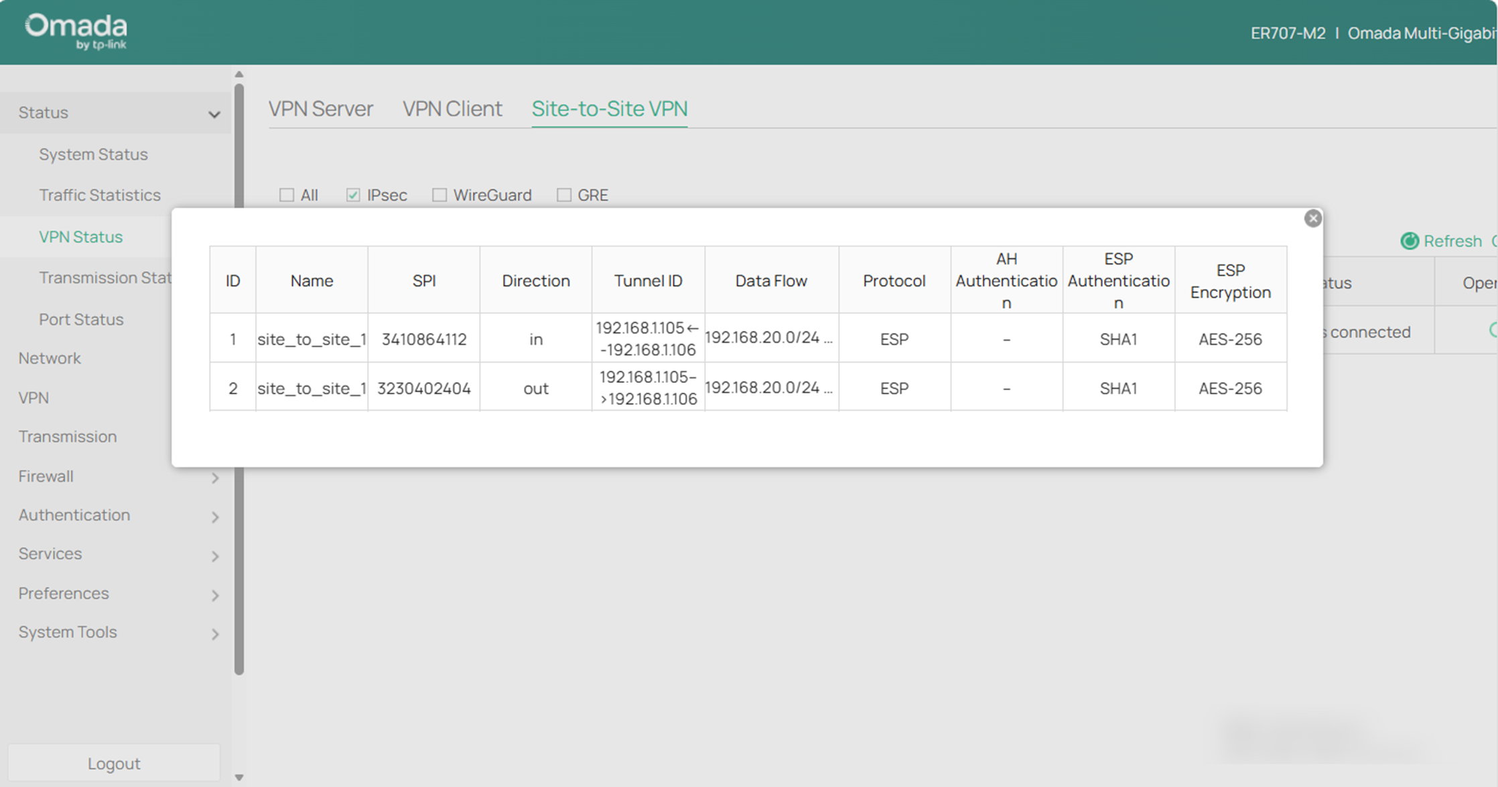Viewport: 1498px width, 787px height.
Task: Uncheck the IPsec filter checkbox
Action: [x=352, y=195]
